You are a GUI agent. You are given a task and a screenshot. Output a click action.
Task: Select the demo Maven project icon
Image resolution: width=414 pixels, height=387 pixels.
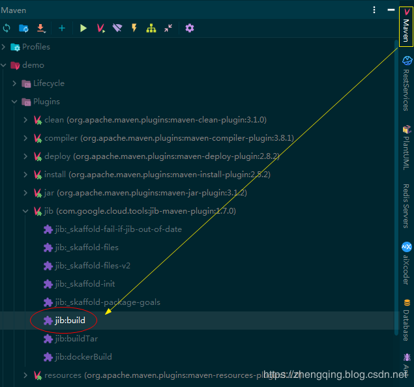point(15,65)
